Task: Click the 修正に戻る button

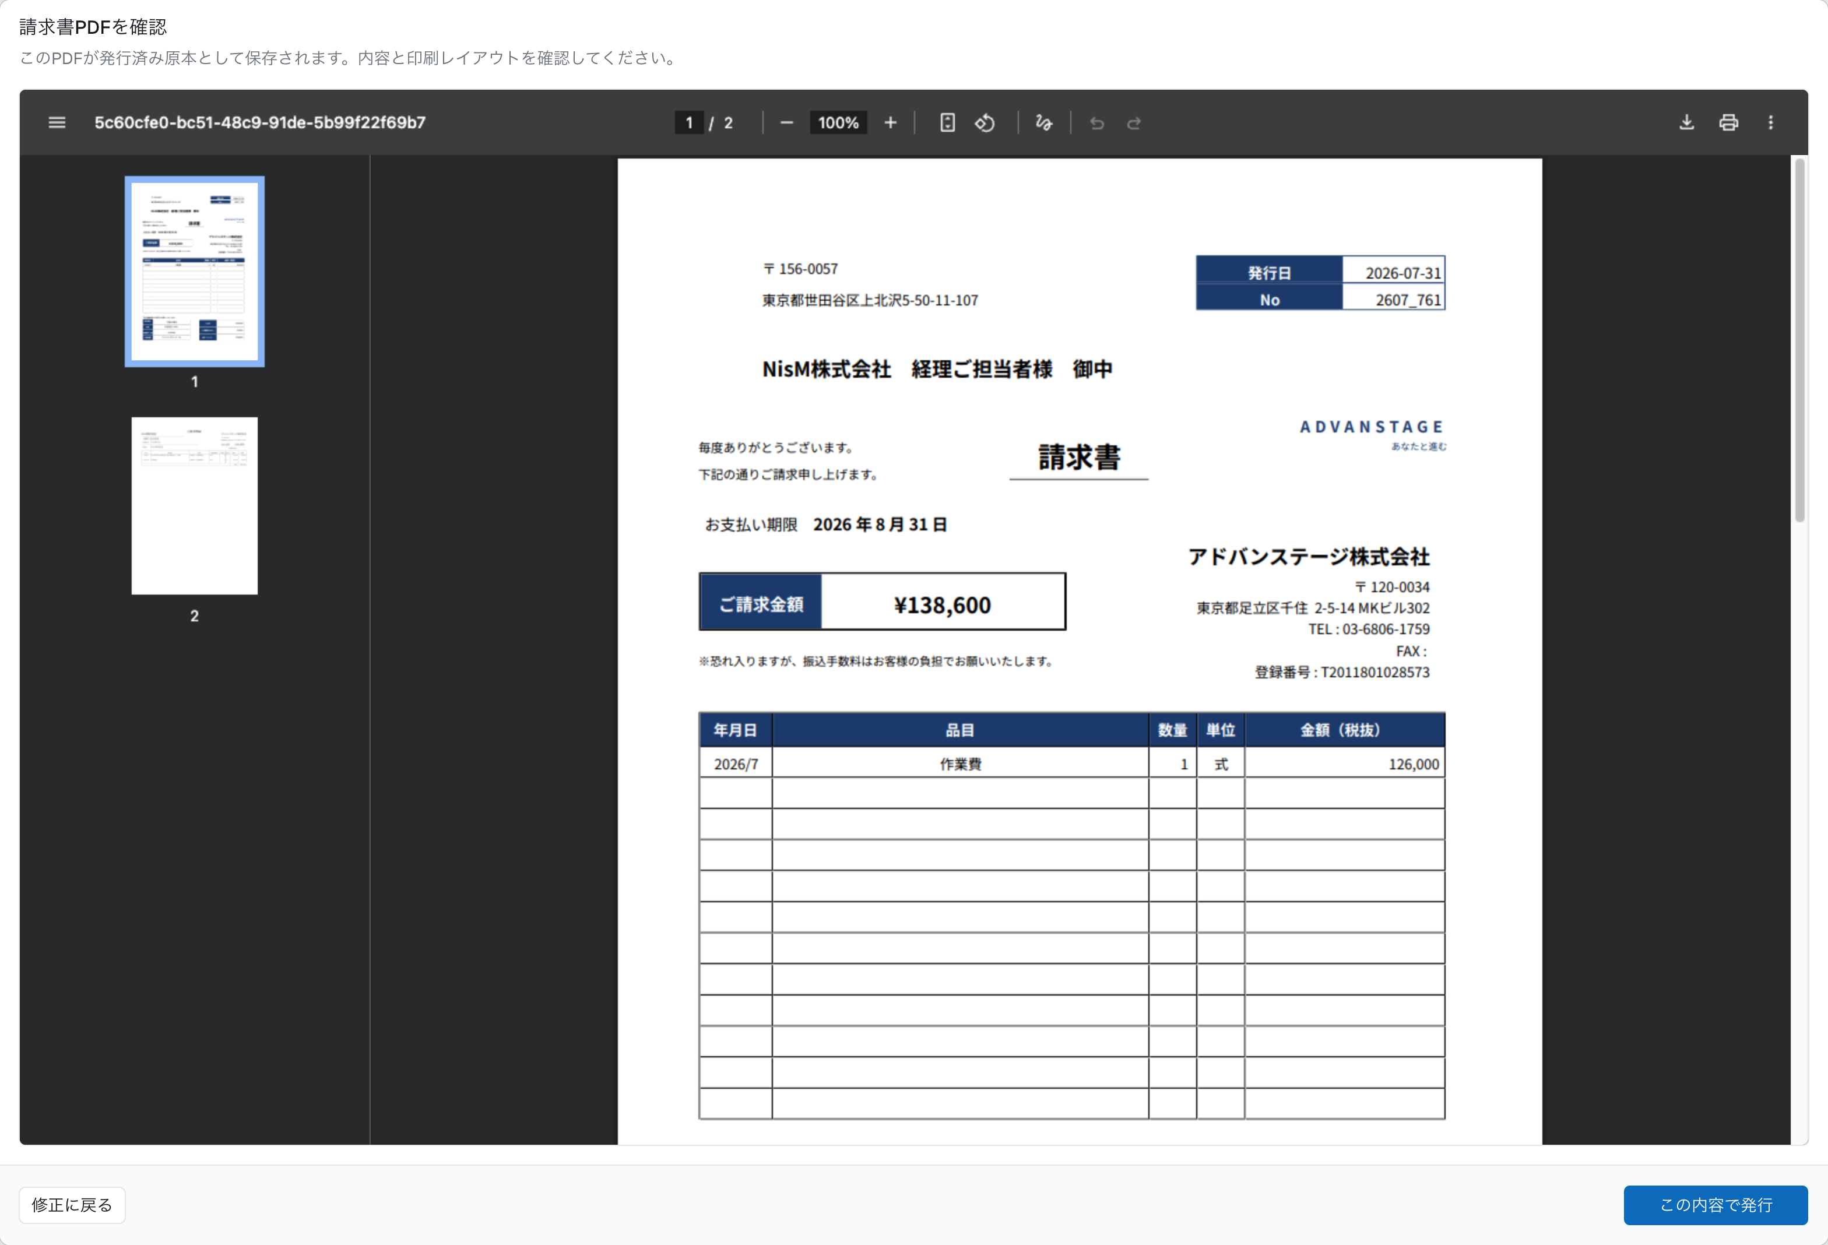Action: coord(72,1205)
